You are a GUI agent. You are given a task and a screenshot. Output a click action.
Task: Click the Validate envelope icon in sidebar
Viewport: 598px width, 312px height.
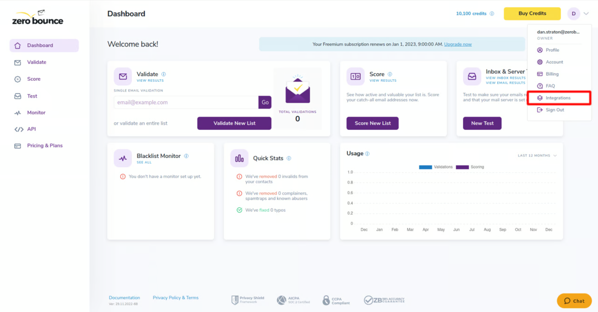[17, 63]
